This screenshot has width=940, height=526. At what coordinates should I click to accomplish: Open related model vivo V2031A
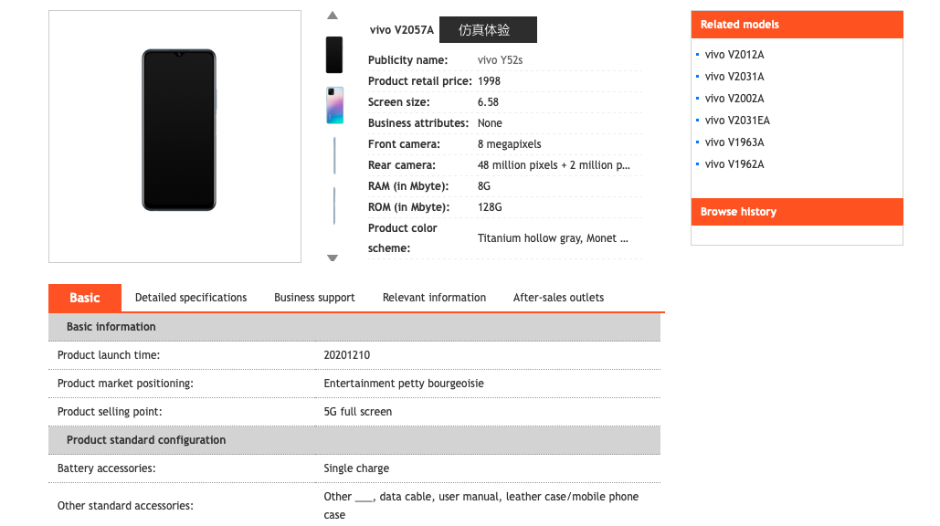click(734, 77)
